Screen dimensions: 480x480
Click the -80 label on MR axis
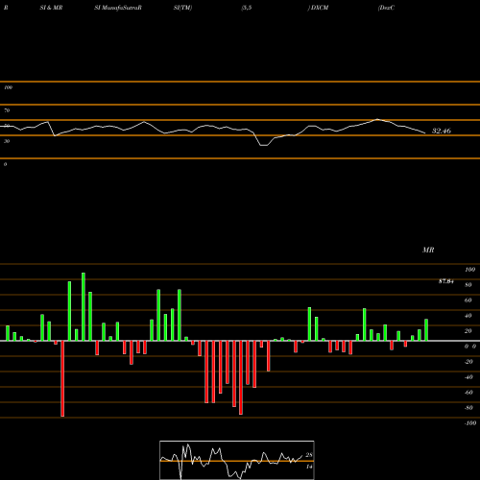(468, 408)
